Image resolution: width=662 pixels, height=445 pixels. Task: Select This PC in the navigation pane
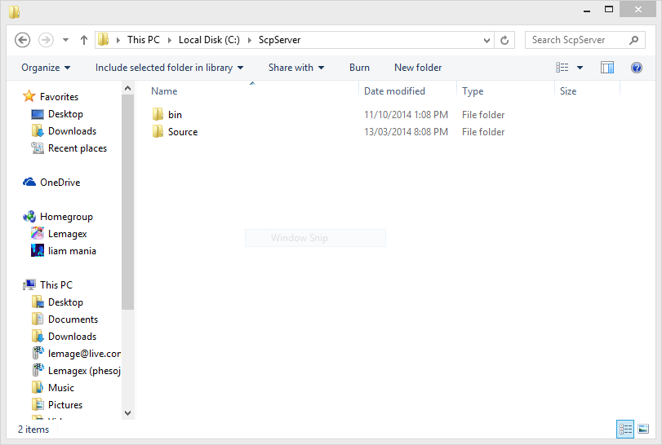(x=56, y=285)
